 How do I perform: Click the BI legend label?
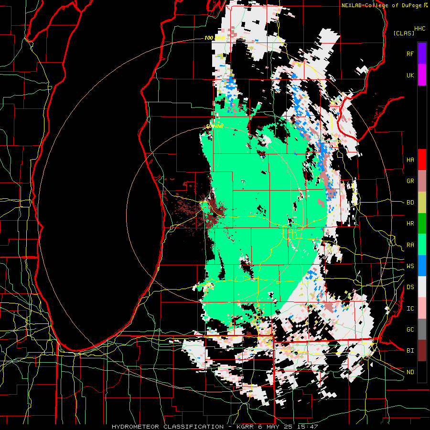click(410, 351)
